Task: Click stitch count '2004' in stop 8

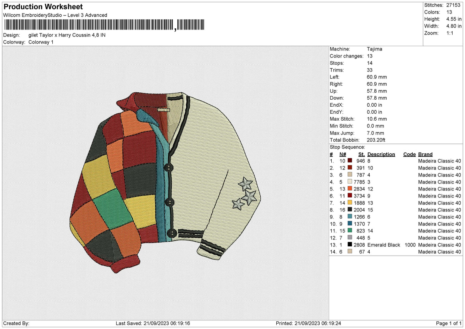Action: pos(360,210)
